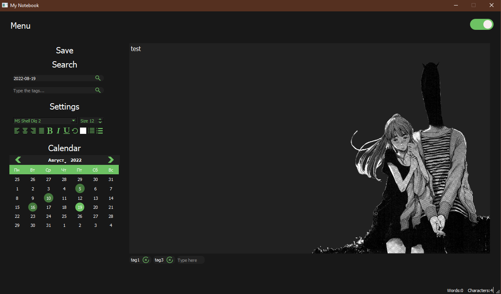Click the Save button
Image resolution: width=501 pixels, height=294 pixels.
point(64,50)
